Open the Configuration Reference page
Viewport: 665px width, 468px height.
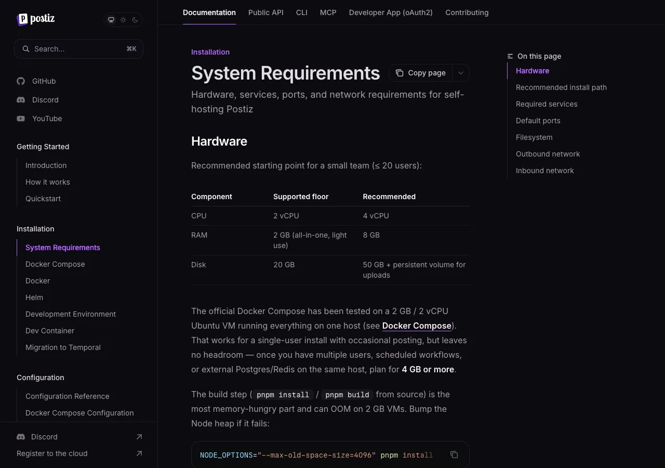pos(68,396)
